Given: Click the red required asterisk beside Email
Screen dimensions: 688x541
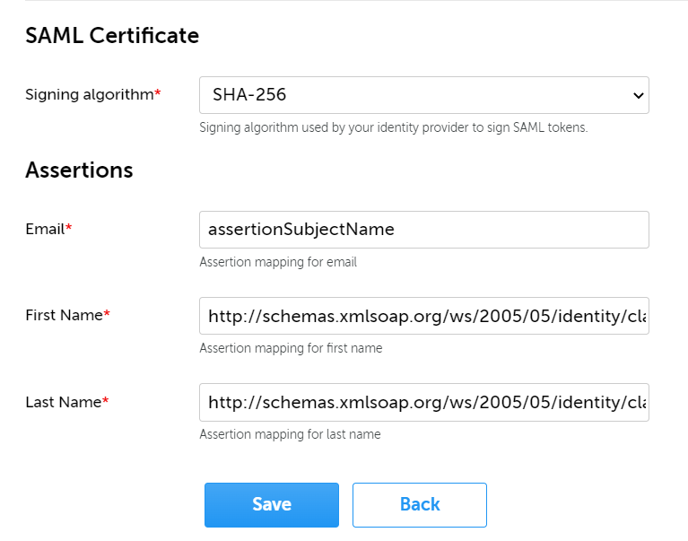Looking at the screenshot, I should pos(69,228).
